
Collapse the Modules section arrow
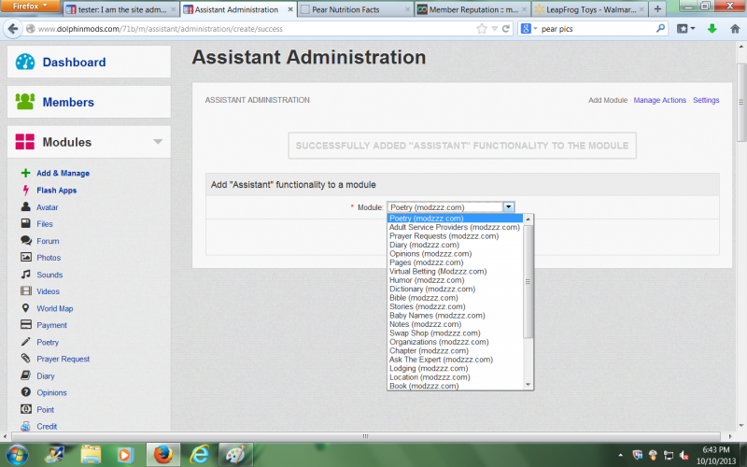(x=158, y=142)
